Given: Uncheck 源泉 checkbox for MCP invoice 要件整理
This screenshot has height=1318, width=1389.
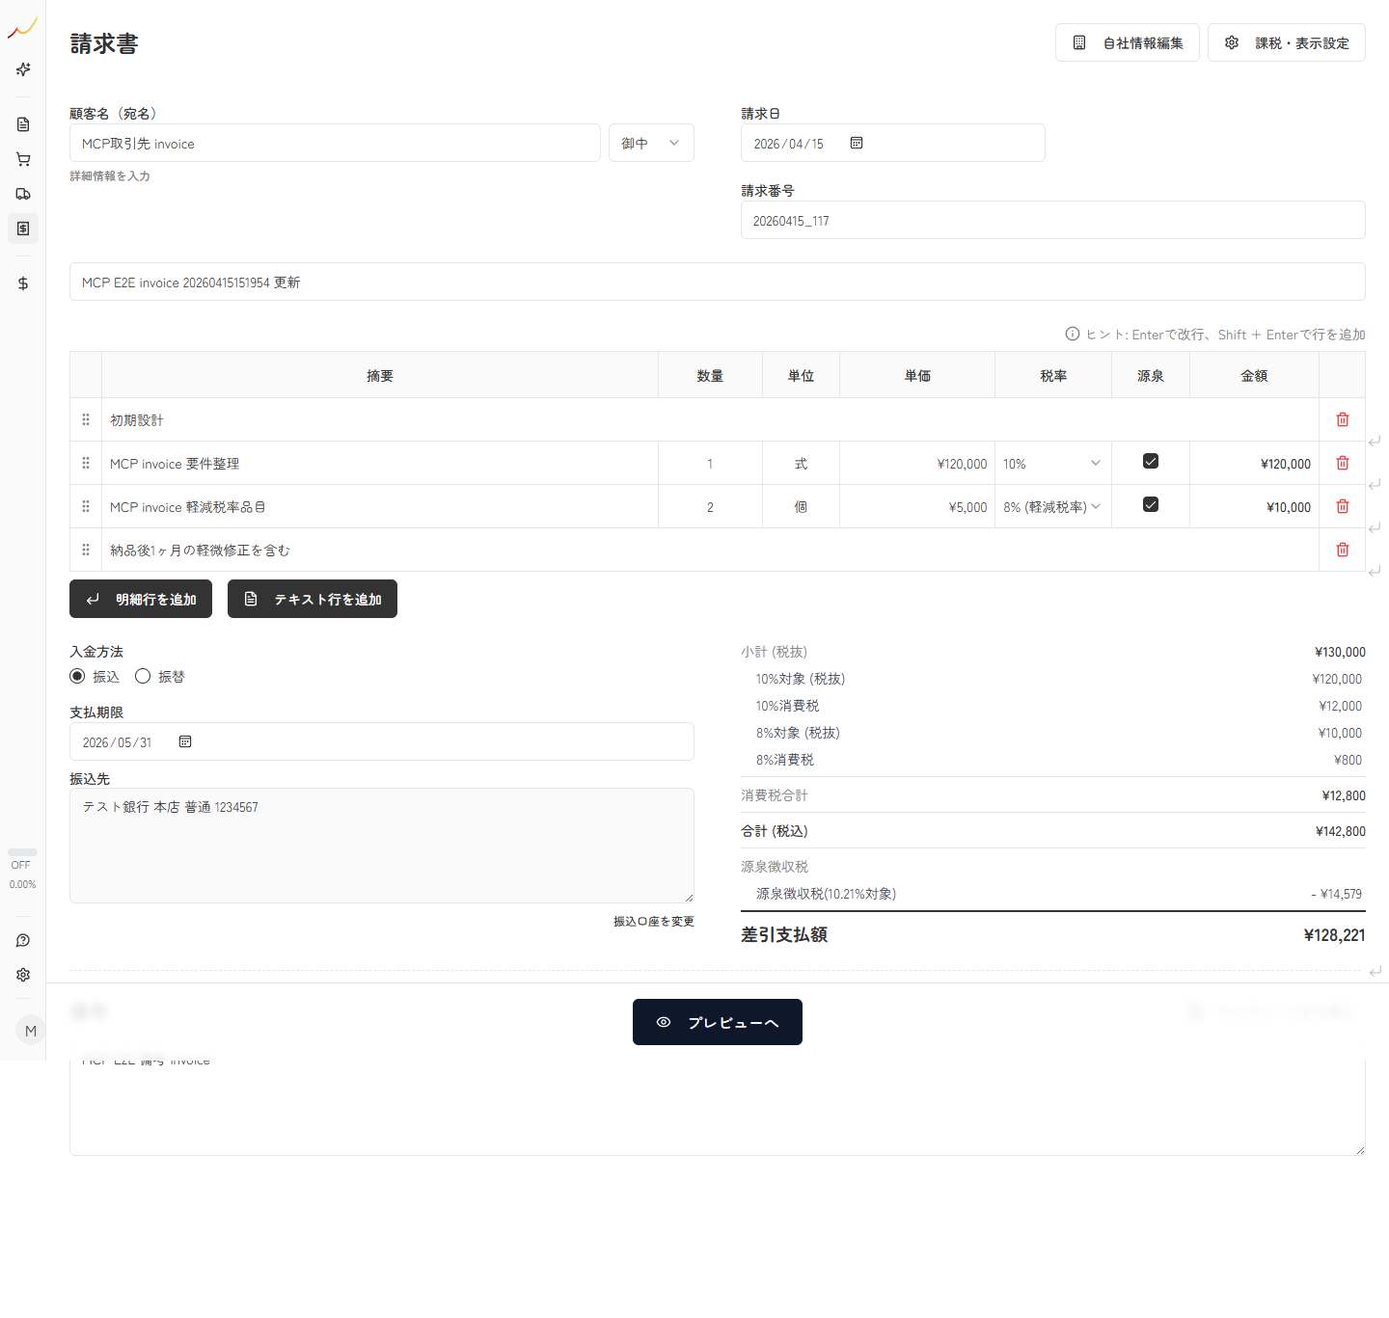Looking at the screenshot, I should coord(1150,461).
